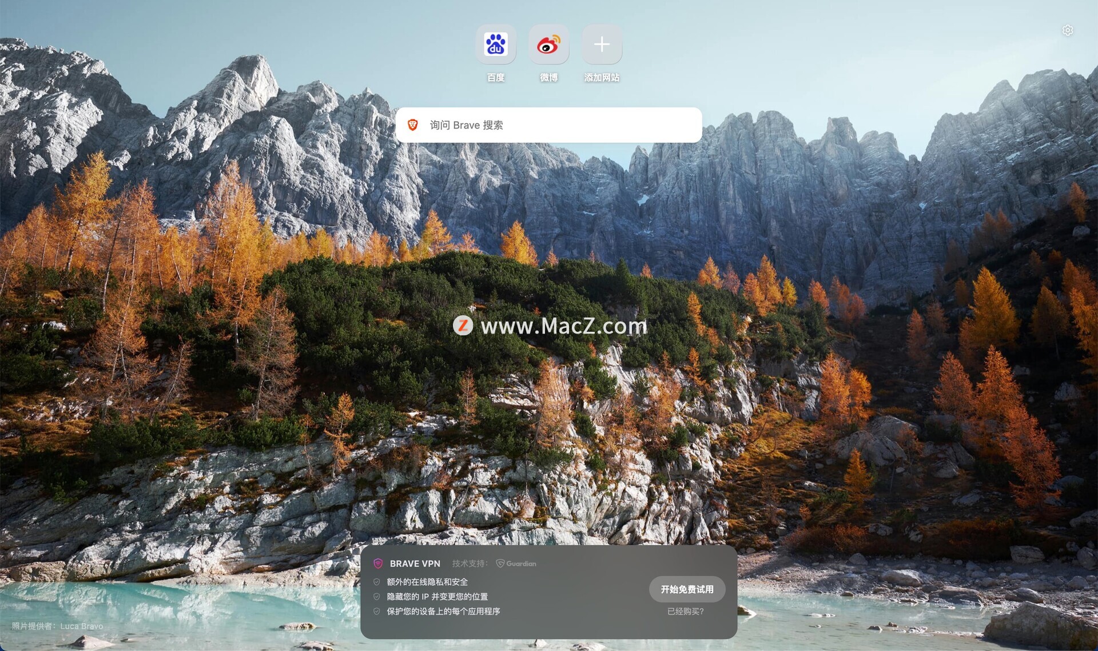This screenshot has width=1098, height=651.
Task: Click shield check icon beside 额外的在线隐私和安全
Action: [x=376, y=582]
